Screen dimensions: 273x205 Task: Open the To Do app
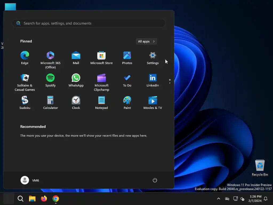[127, 81]
